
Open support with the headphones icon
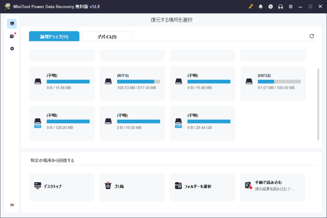pos(281,7)
